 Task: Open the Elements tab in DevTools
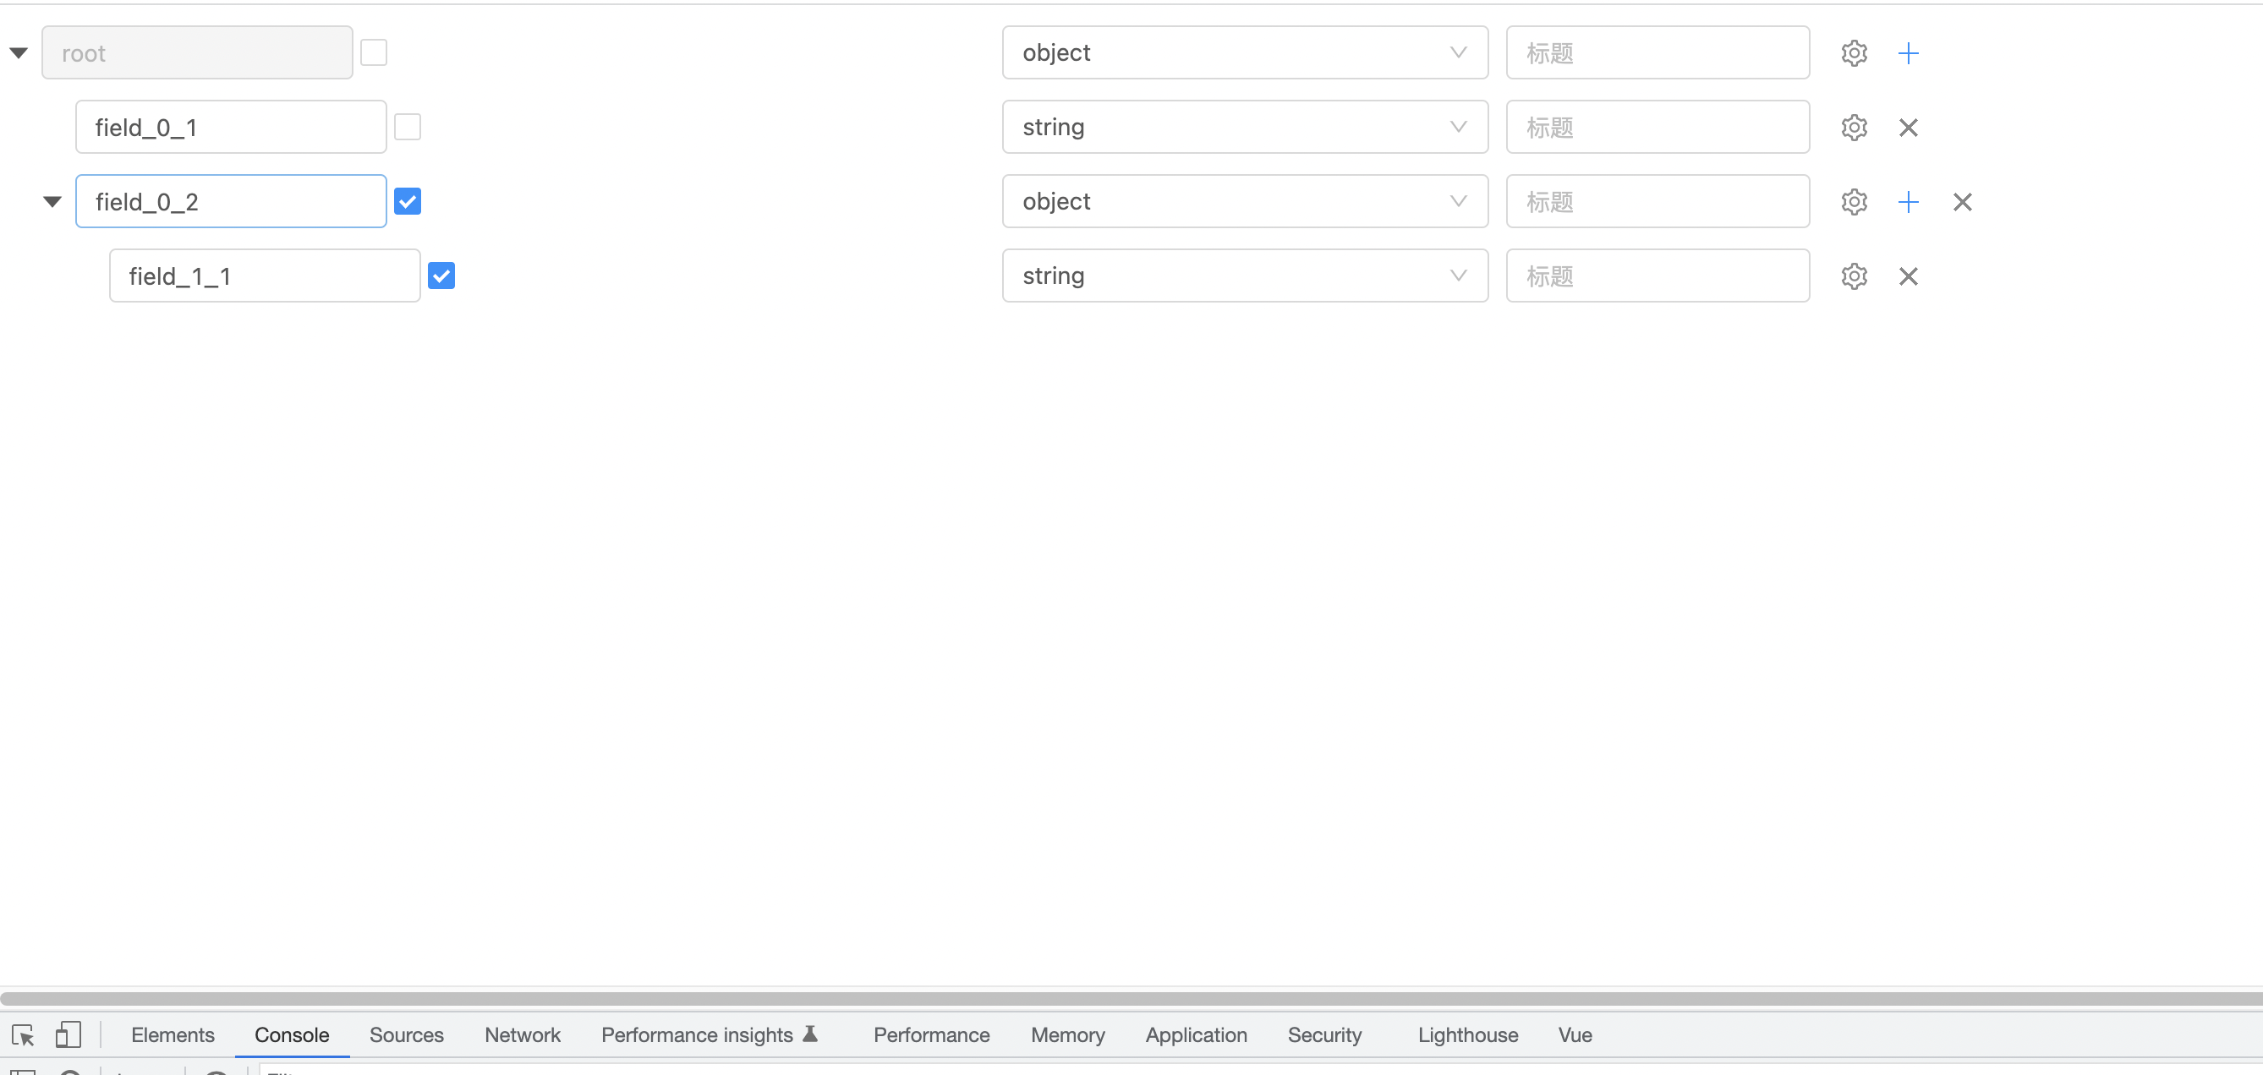coord(173,1034)
